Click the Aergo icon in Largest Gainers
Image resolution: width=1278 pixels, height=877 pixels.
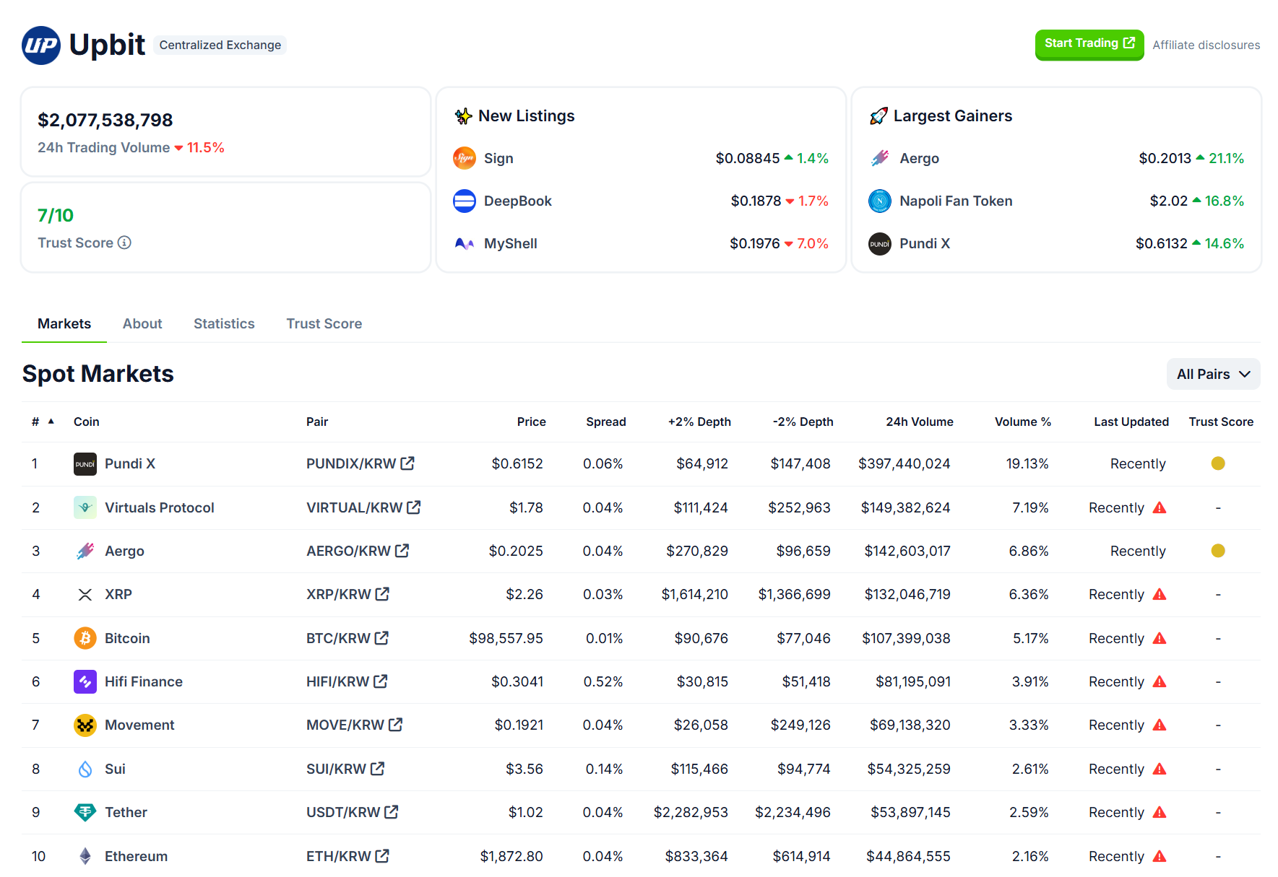[880, 158]
